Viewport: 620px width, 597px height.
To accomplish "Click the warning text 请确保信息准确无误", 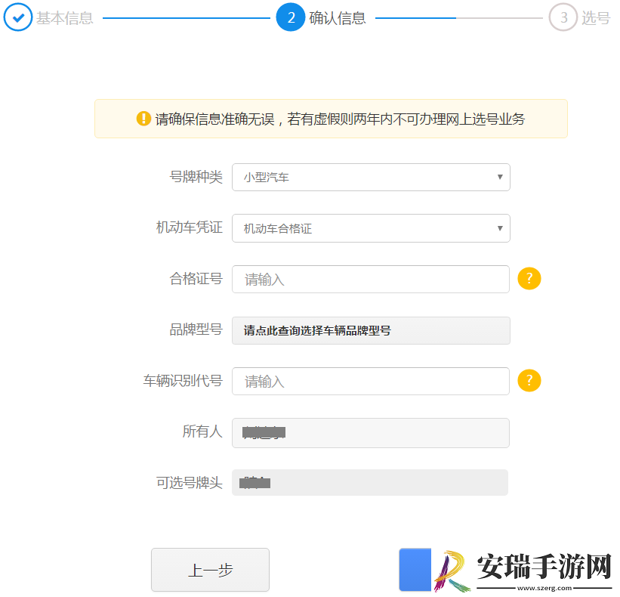I will click(x=214, y=119).
